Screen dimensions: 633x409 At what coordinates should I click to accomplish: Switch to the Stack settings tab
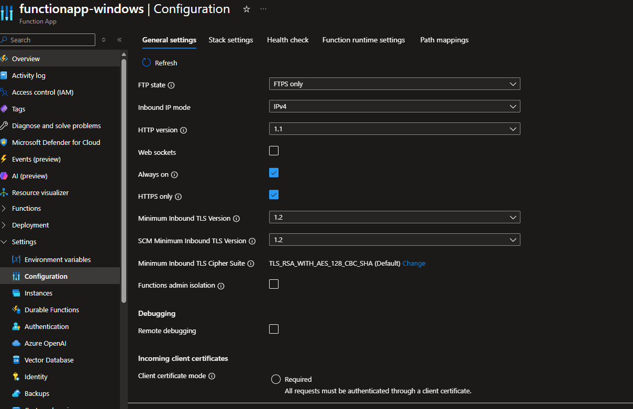pos(231,40)
